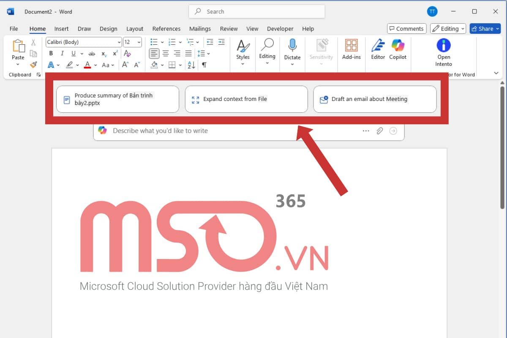
Task: Switch to the Layout tab
Action: [x=135, y=29]
